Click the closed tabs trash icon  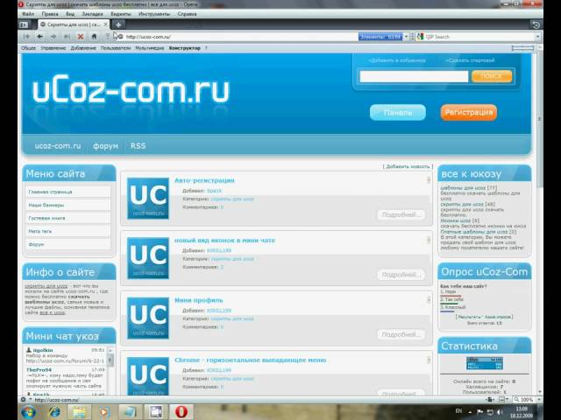point(536,24)
